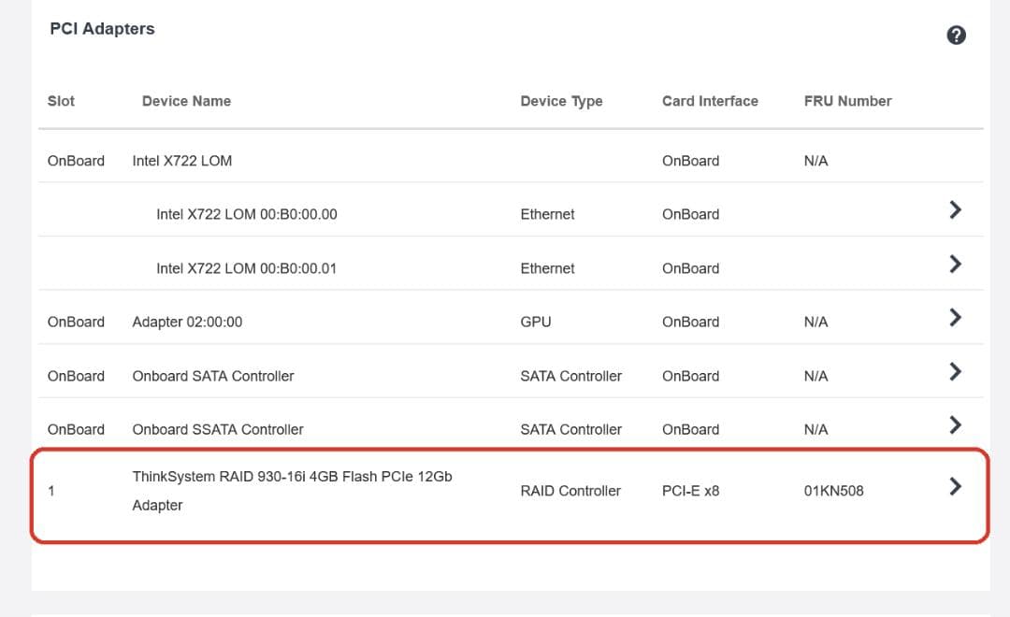
Task: Click the Device Type column header
Action: [x=561, y=101]
